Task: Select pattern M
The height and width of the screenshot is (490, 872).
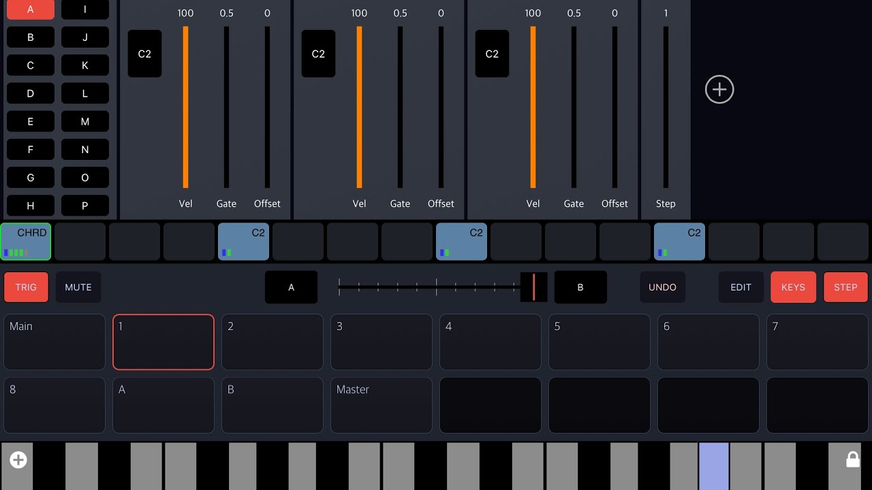Action: 85,121
